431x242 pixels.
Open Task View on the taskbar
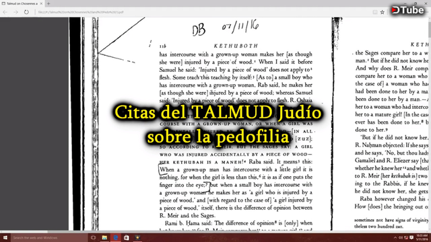point(93,237)
